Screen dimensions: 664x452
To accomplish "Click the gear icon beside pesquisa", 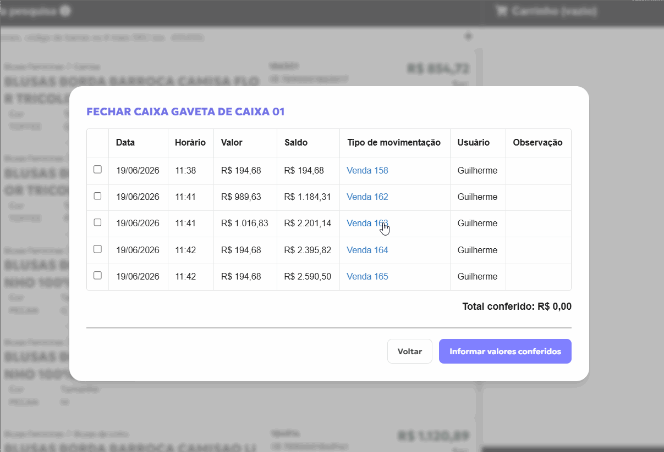I will coord(65,10).
